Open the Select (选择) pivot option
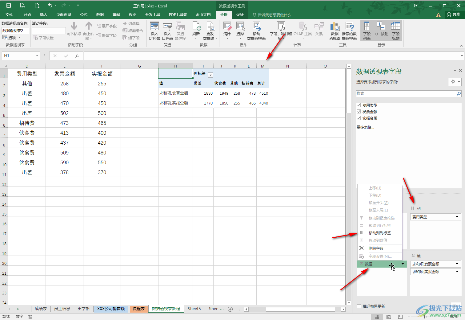Viewport: 465px width, 320px height. point(240,31)
